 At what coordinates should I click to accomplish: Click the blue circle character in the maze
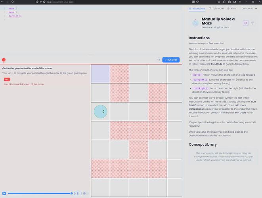(100, 112)
